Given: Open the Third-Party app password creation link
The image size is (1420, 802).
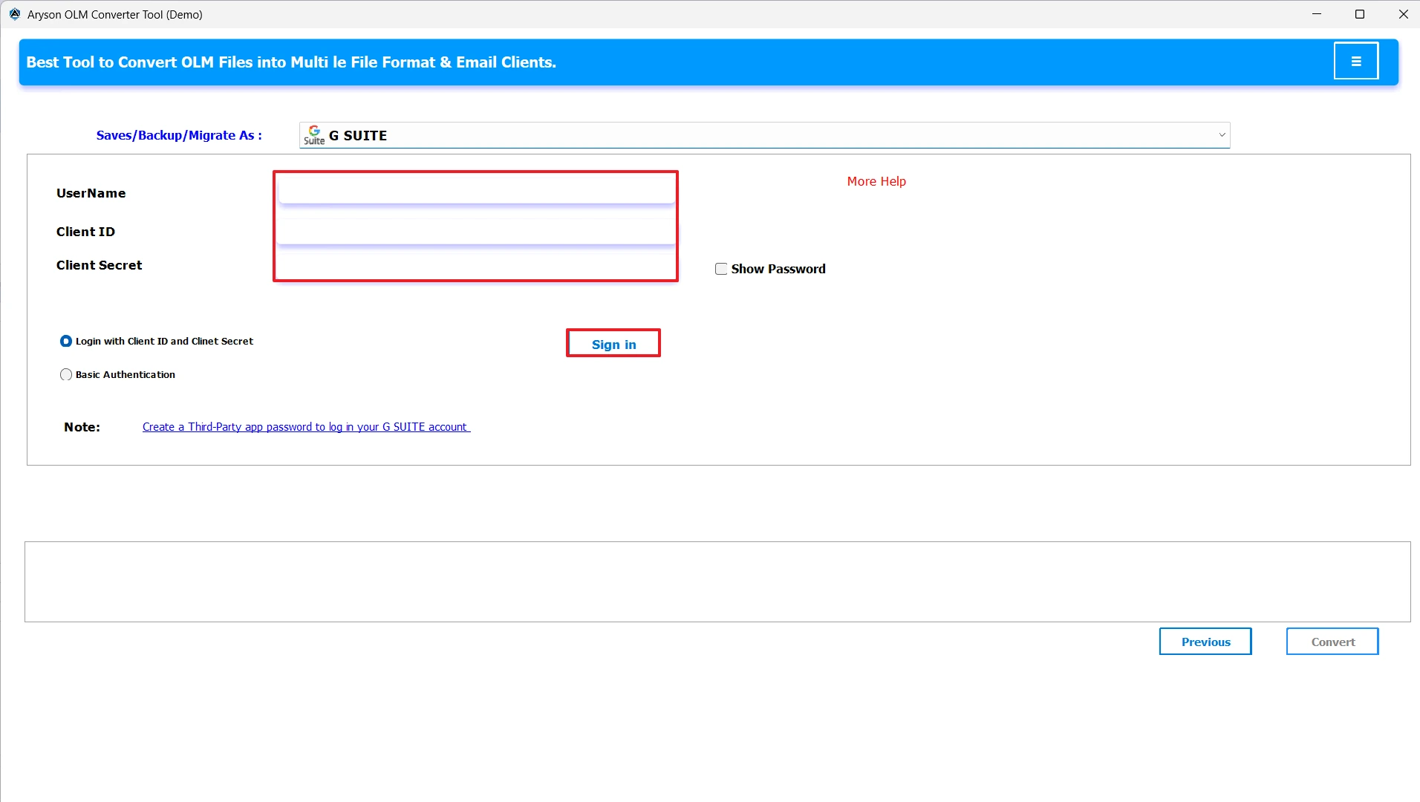Looking at the screenshot, I should tap(305, 426).
